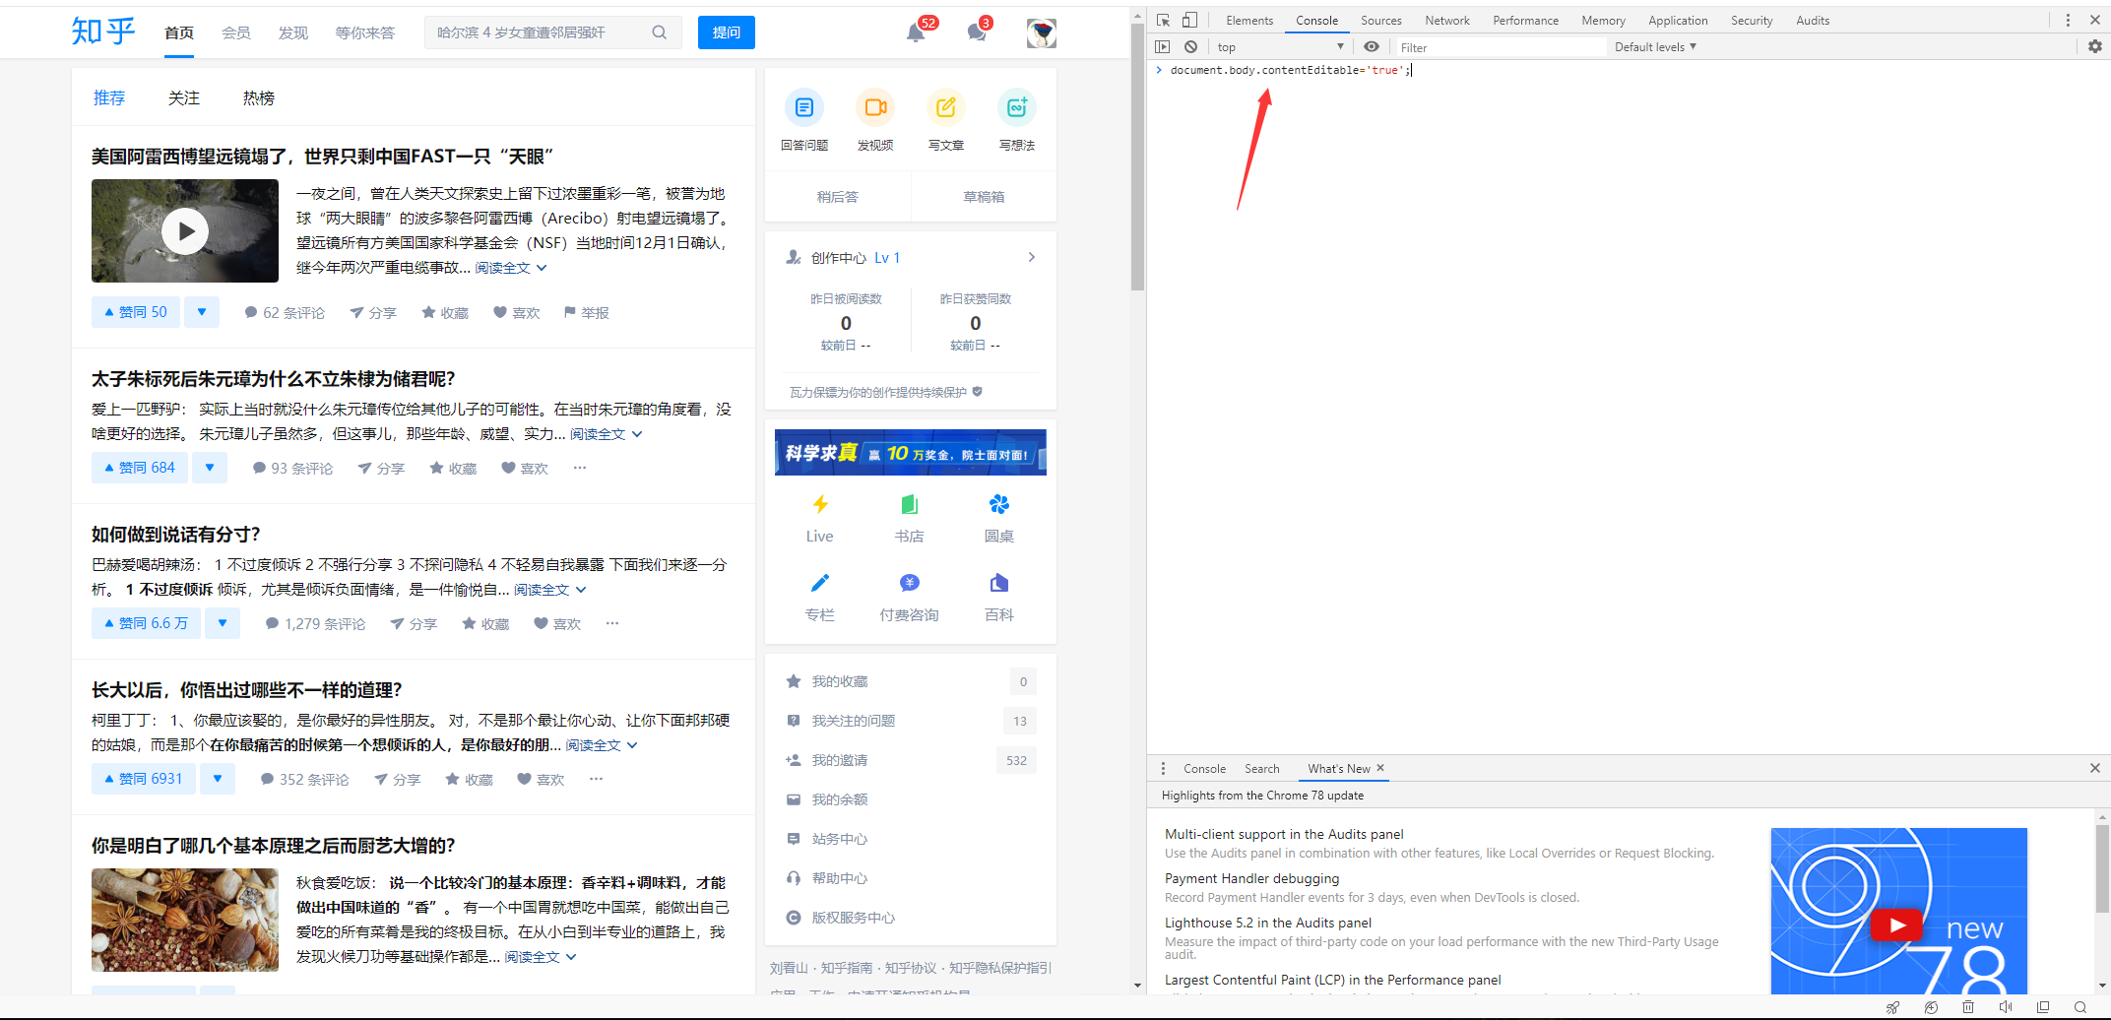This screenshot has width=2111, height=1020.
Task: Toggle the device toolbar in DevTools
Action: pos(1190,19)
